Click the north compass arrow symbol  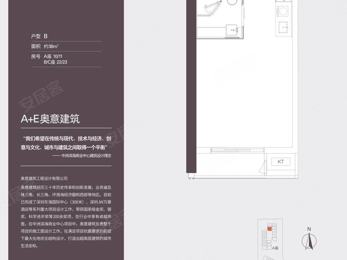[x=309, y=241]
